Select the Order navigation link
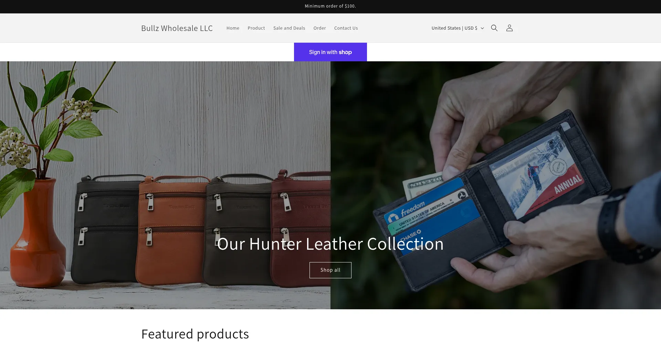The width and height of the screenshot is (661, 342). pos(319,28)
